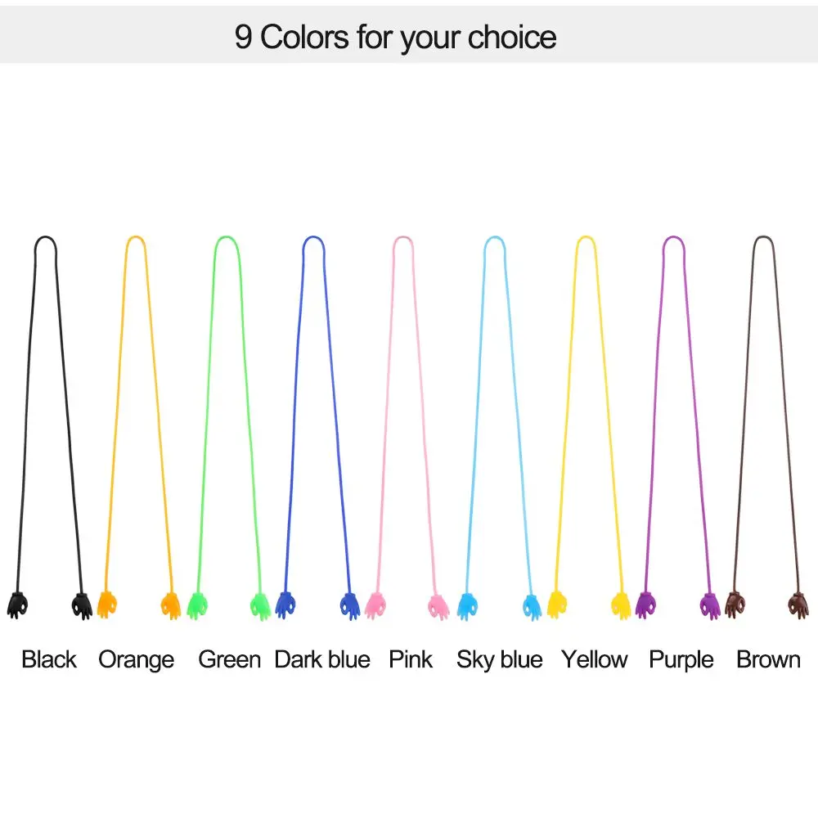Image resolution: width=818 pixels, height=818 pixels.
Task: Click the left hand charm on yellow strap
Action: coord(557,604)
